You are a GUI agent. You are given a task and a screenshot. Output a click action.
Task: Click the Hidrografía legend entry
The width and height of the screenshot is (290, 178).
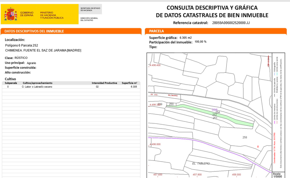click(274, 69)
